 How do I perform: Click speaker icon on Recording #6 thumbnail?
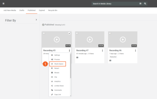pos(110,33)
